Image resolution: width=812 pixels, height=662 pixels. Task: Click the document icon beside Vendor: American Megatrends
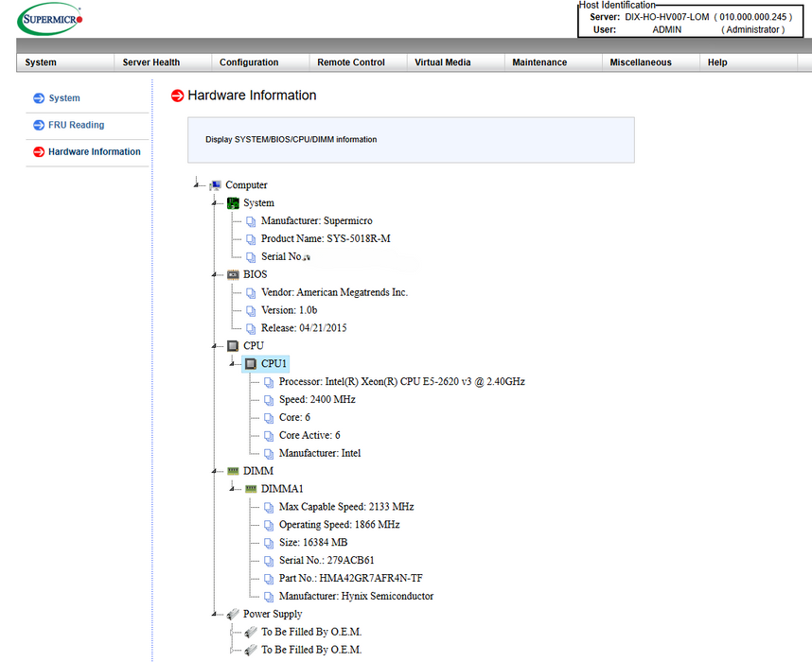[251, 293]
